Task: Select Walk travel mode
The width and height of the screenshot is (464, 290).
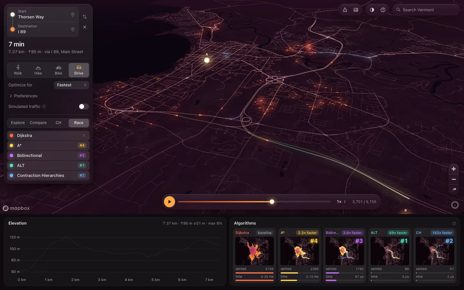Action: pos(18,70)
